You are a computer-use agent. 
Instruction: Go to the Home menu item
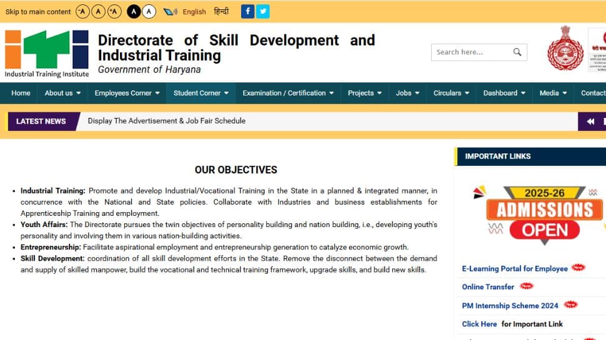21,93
